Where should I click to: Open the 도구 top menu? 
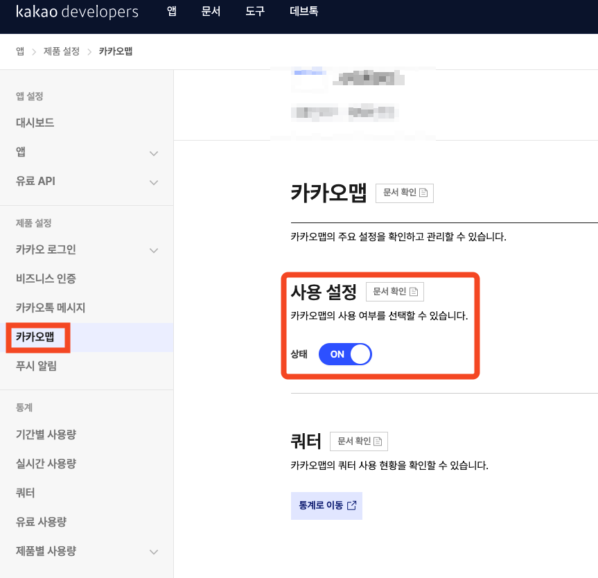click(x=255, y=11)
